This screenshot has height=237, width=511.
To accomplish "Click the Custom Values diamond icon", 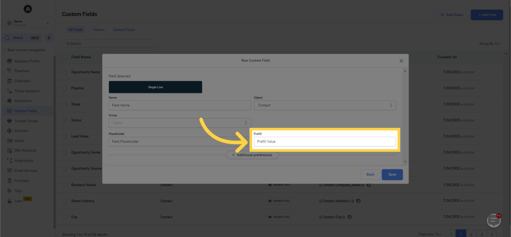I will tap(10, 121).
